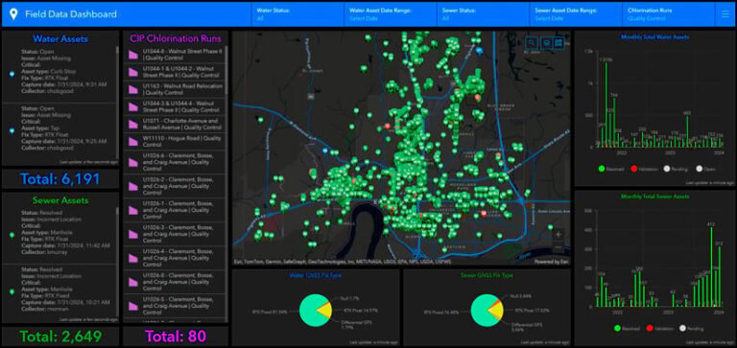The width and height of the screenshot is (737, 348).
Task: Click the location pin logo beside Field Data Dashboard
Action: [x=14, y=14]
